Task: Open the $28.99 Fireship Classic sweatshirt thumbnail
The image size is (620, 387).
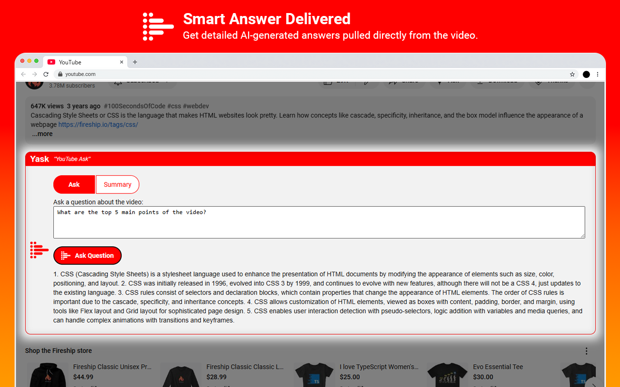Action: [181, 375]
